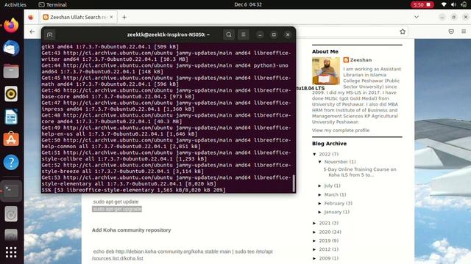
Task: Open a new Firefox tab
Action: [124, 18]
